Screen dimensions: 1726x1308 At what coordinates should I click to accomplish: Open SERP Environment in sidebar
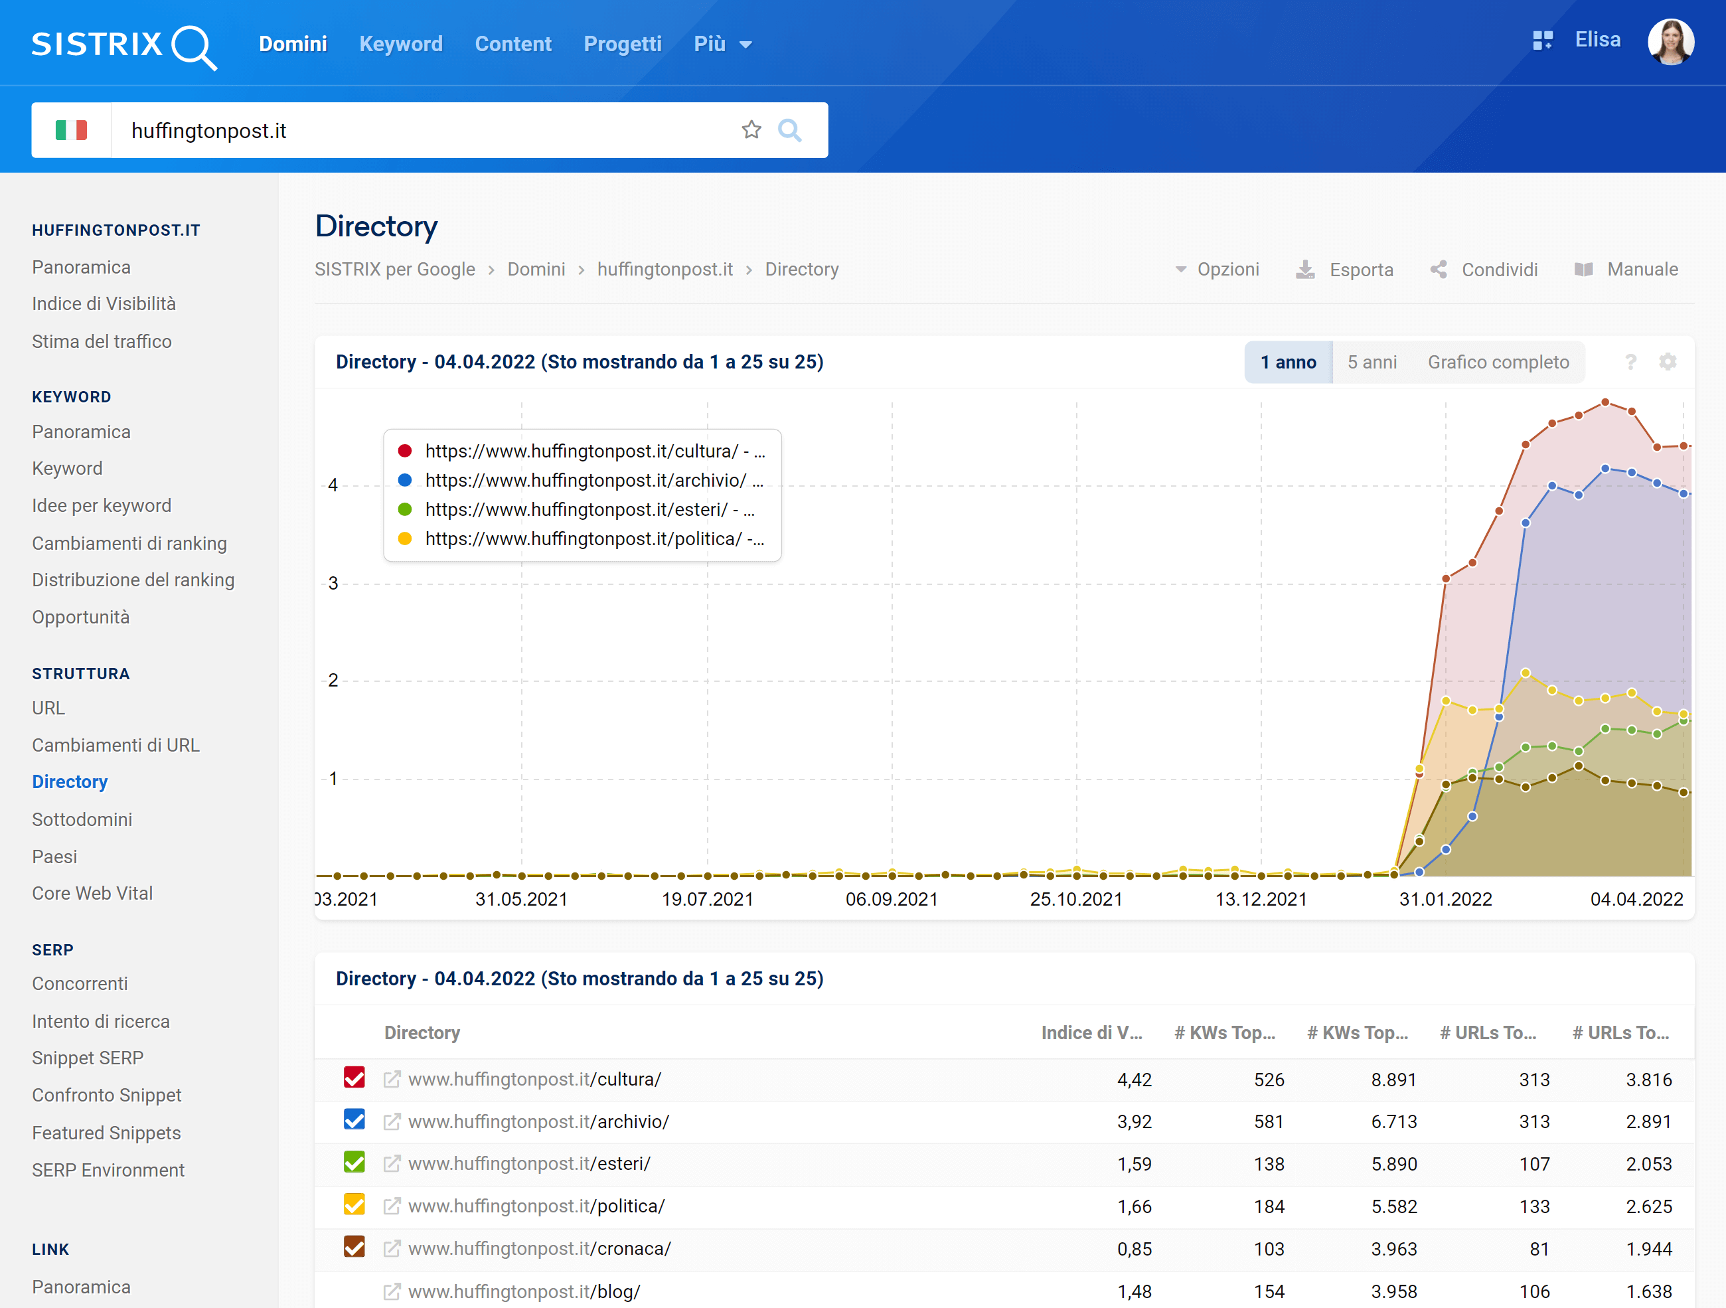pyautogui.click(x=108, y=1171)
